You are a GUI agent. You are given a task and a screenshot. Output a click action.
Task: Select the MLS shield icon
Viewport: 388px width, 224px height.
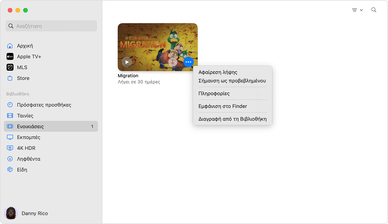[10, 67]
